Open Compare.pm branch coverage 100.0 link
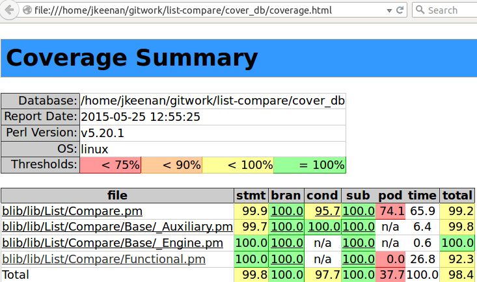The height and width of the screenshot is (282, 477). pyautogui.click(x=286, y=211)
